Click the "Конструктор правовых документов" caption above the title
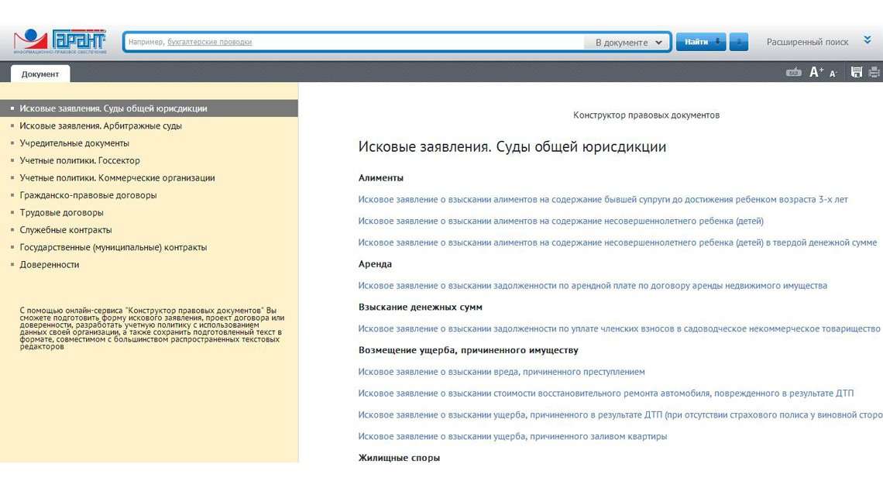 646,115
